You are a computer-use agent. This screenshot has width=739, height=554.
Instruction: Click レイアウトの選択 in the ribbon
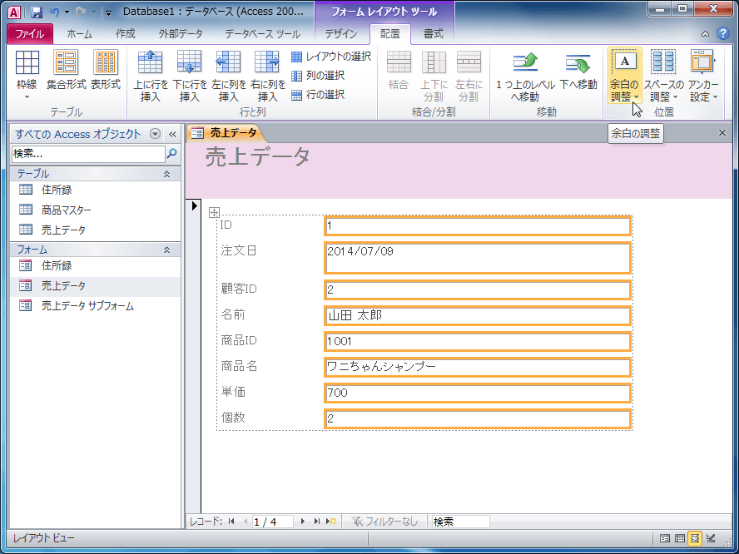pos(331,57)
